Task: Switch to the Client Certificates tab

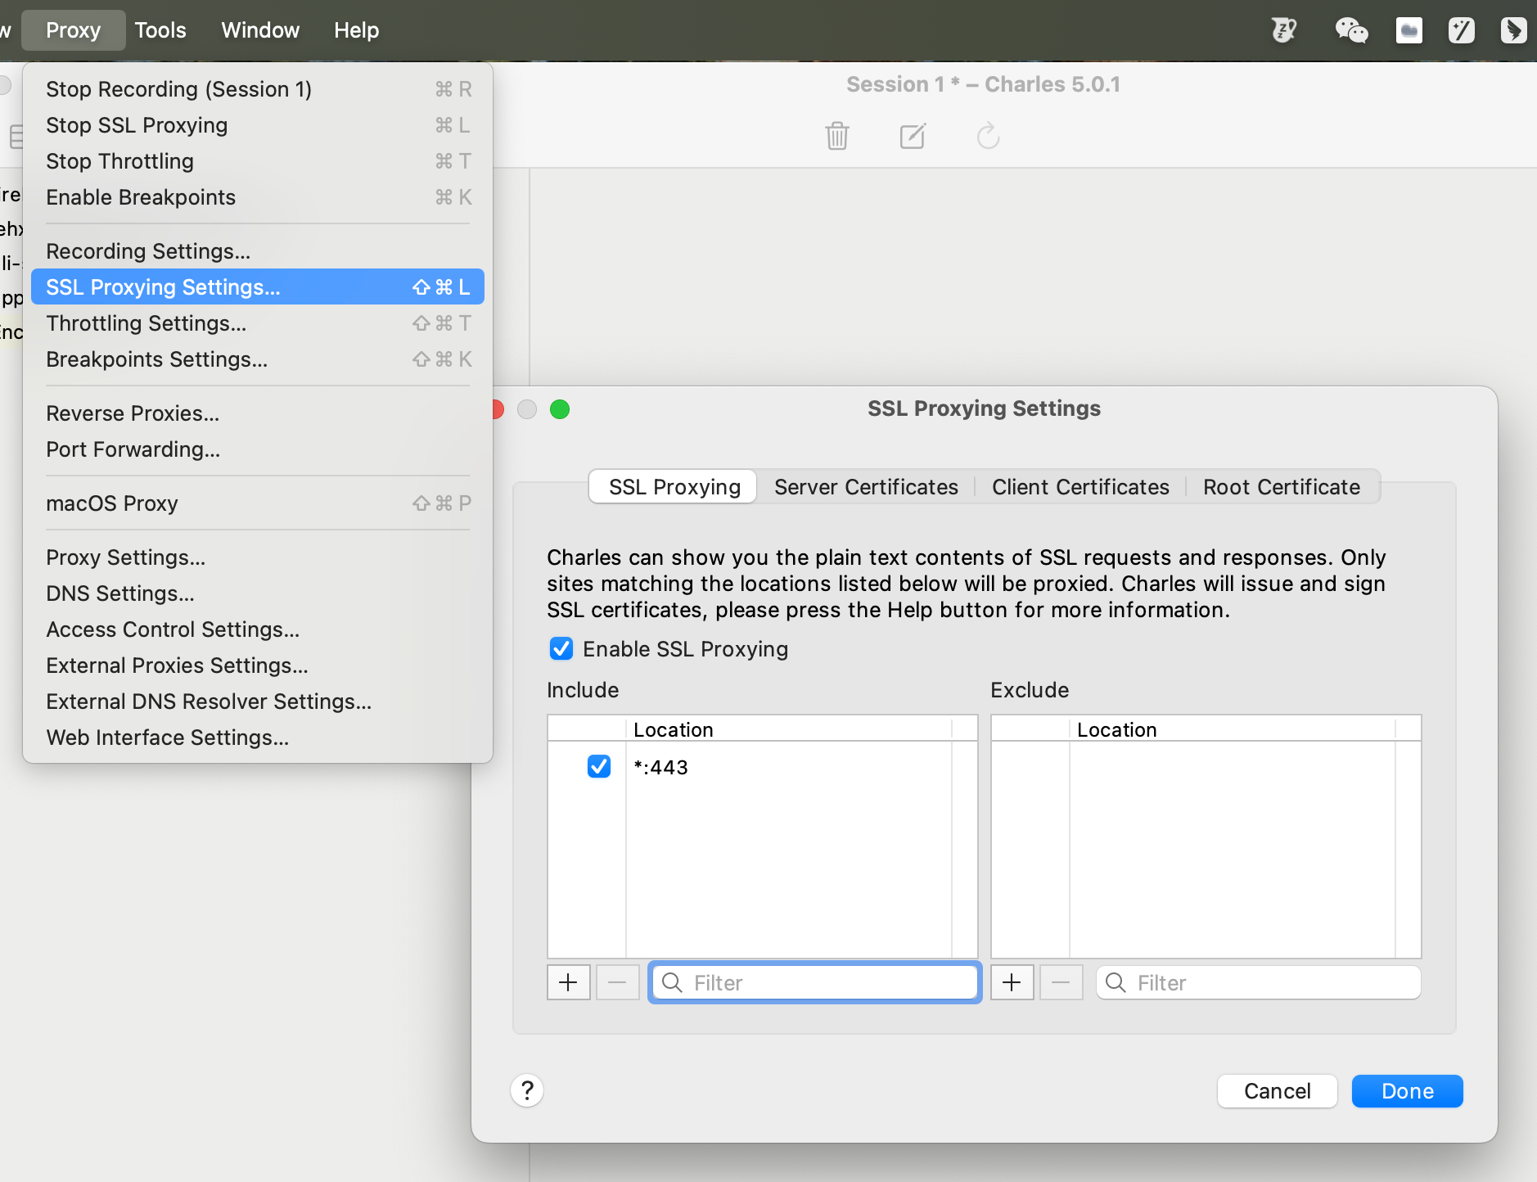Action: tap(1080, 487)
